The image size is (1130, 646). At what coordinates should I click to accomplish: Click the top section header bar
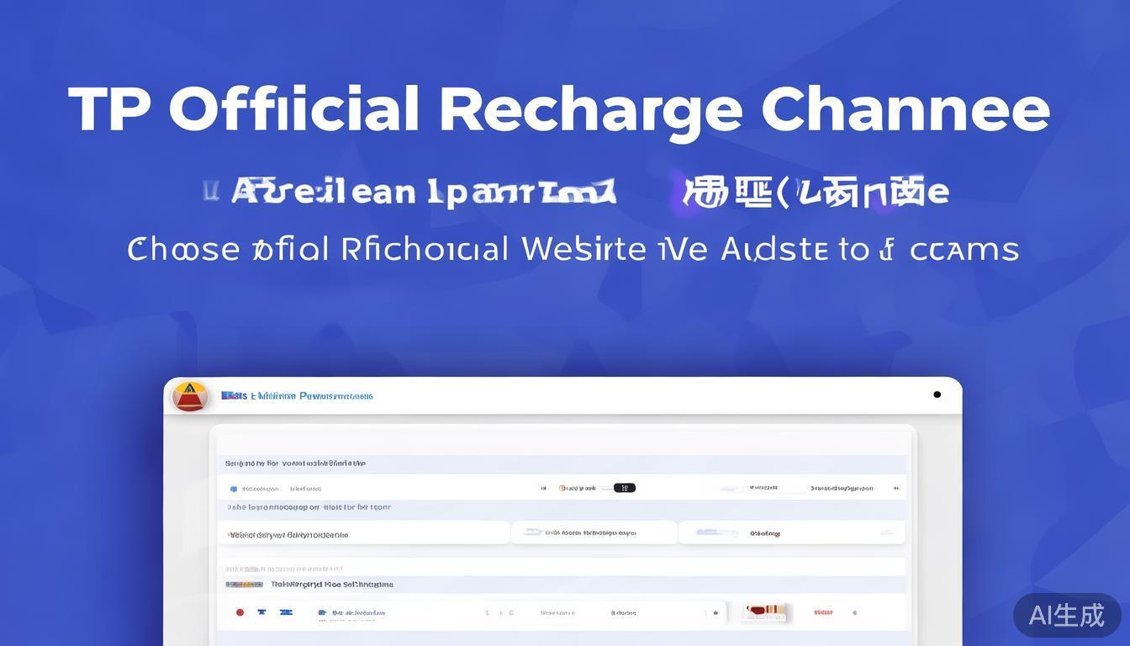tap(561, 463)
